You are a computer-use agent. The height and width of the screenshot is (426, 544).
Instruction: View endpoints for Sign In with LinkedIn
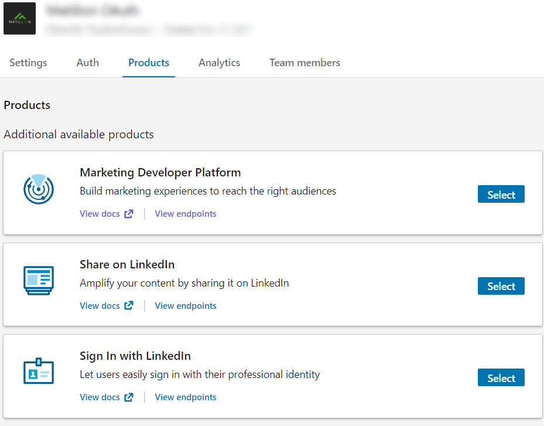point(186,397)
